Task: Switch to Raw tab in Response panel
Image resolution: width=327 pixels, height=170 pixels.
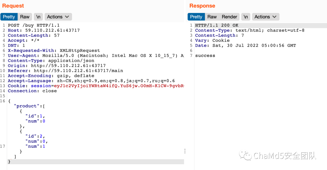Action: 212,17
